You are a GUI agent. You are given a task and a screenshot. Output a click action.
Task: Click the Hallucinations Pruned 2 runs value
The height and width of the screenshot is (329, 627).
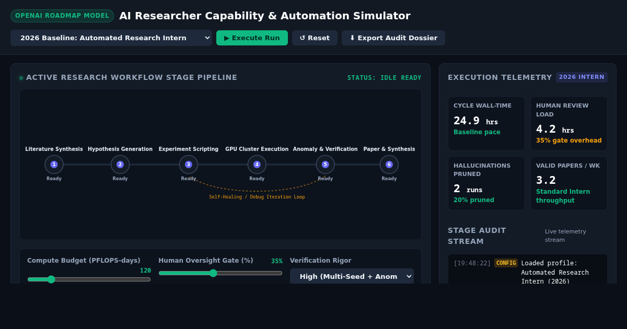tap(468, 189)
